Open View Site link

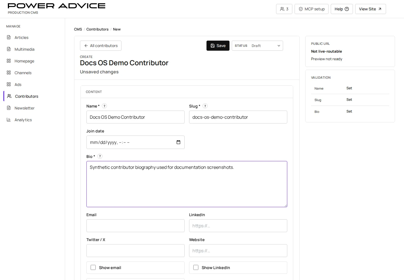pyautogui.click(x=371, y=9)
